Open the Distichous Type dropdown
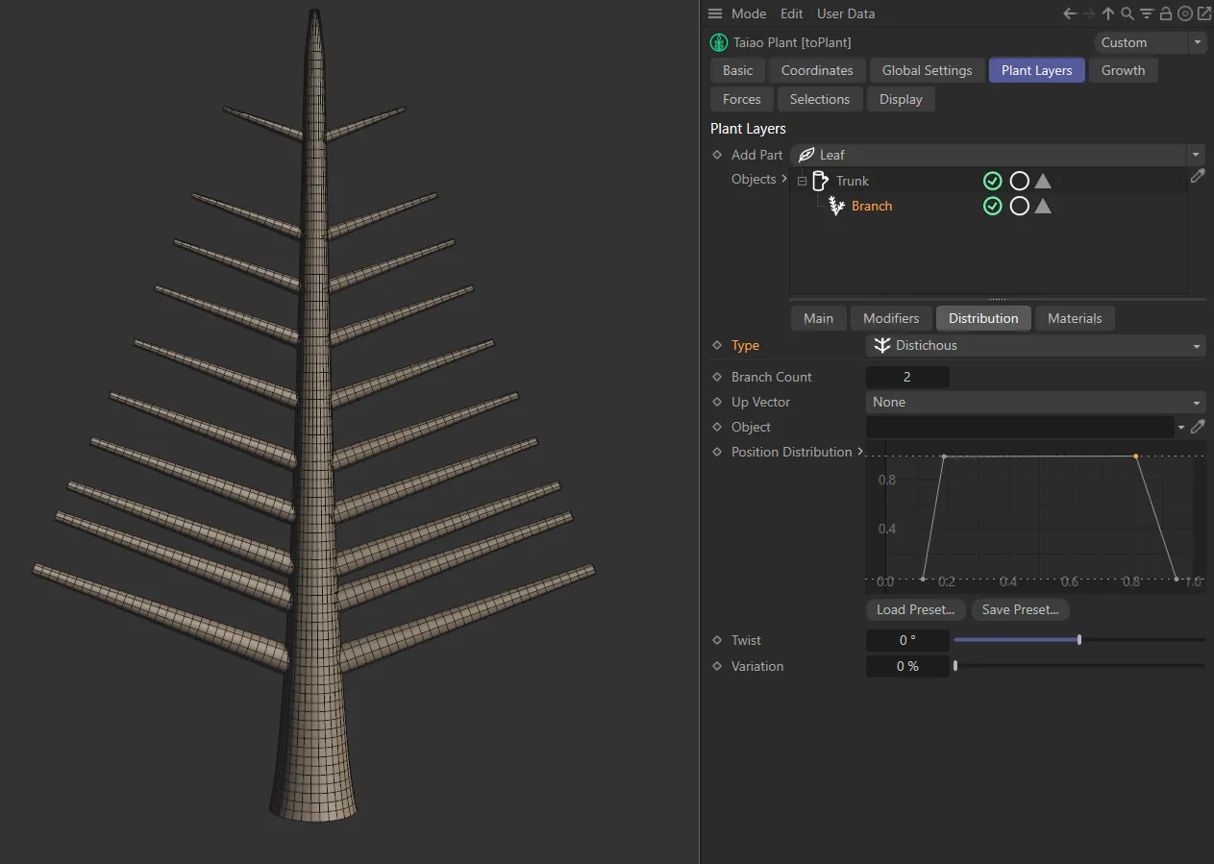The image size is (1214, 864). 1035,345
